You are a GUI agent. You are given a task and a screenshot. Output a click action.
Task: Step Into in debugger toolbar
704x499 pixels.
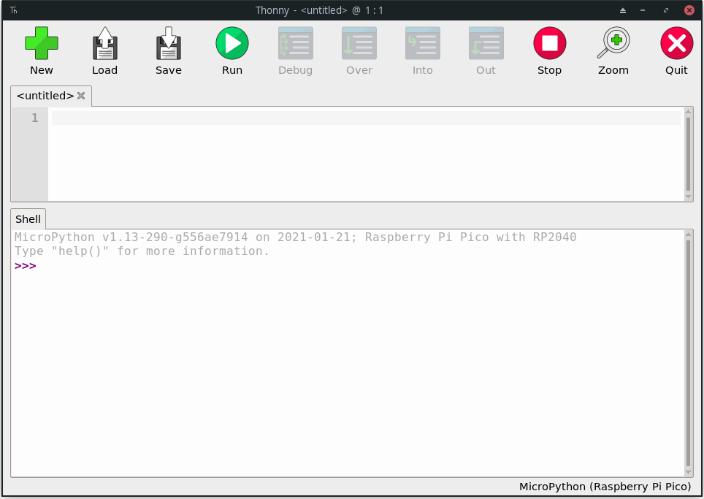click(423, 43)
